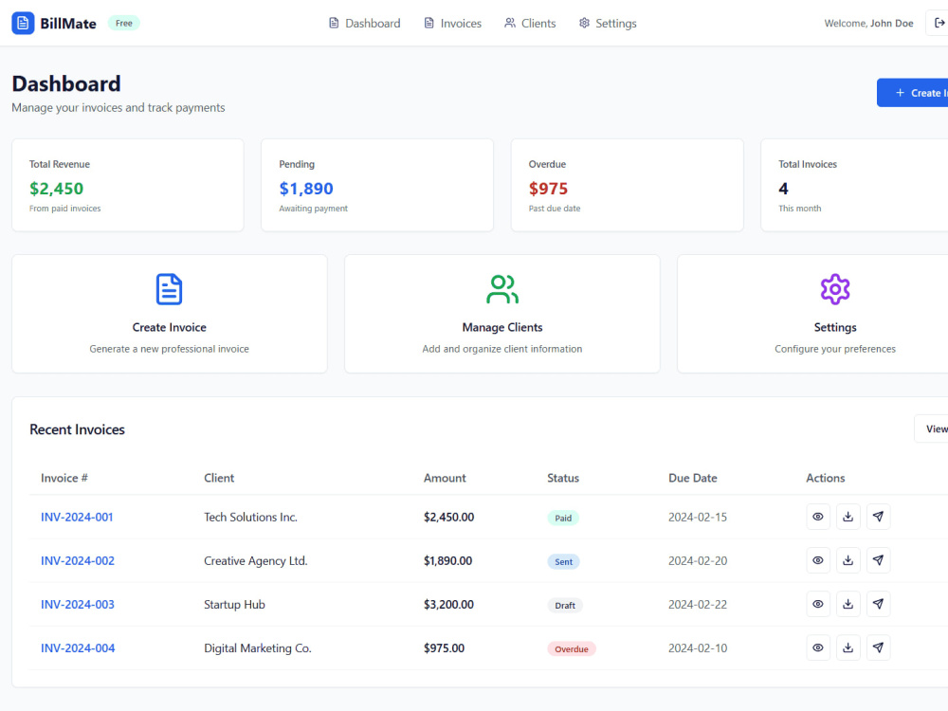Click the Welcome, John Doe text

click(x=868, y=23)
